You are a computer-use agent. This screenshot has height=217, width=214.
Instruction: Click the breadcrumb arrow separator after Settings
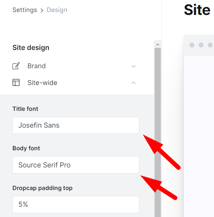coord(42,10)
